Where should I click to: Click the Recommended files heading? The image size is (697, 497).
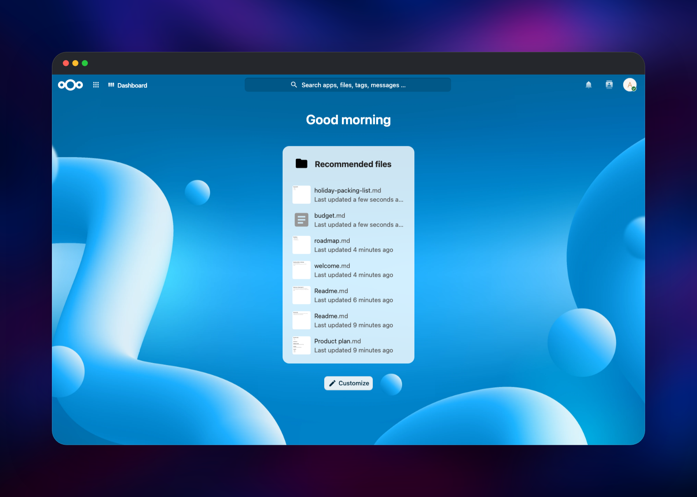coord(353,164)
